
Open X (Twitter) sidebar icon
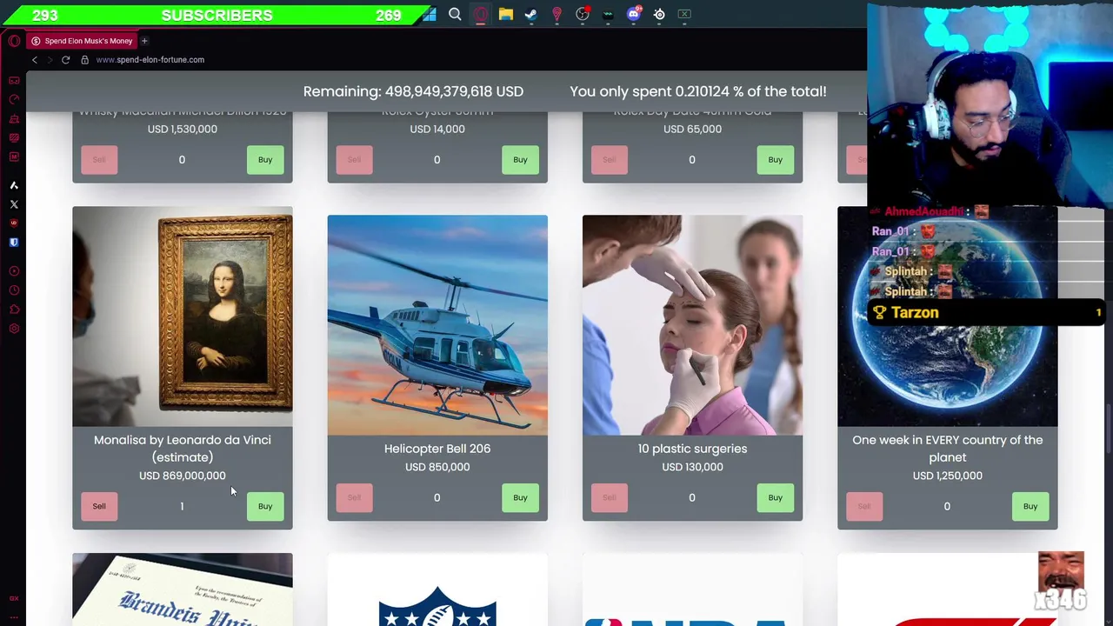(14, 204)
